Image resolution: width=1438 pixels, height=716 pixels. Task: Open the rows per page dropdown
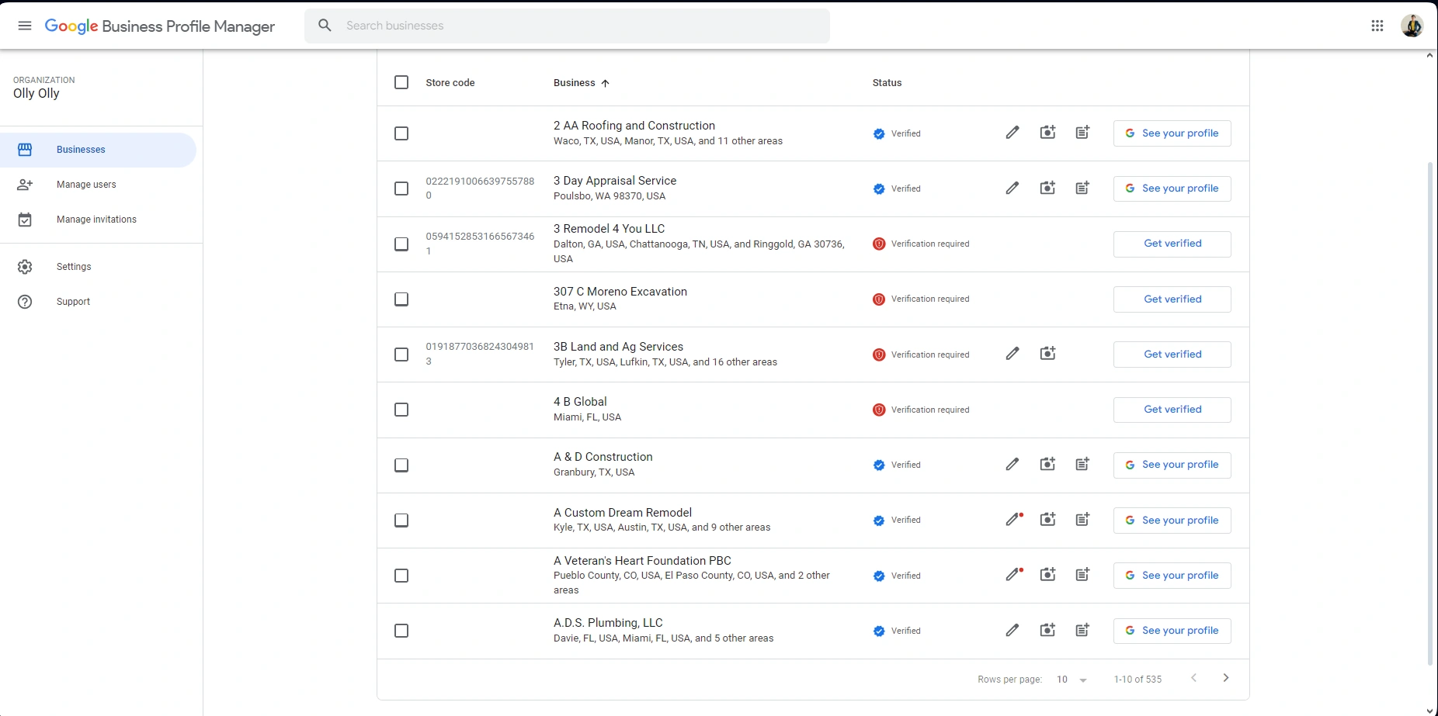(x=1082, y=679)
